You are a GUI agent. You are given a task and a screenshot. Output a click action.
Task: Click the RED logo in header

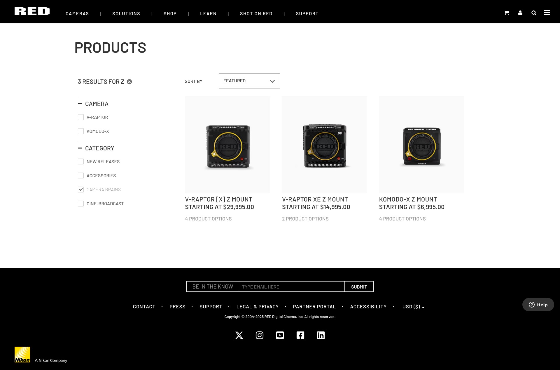click(x=32, y=11)
